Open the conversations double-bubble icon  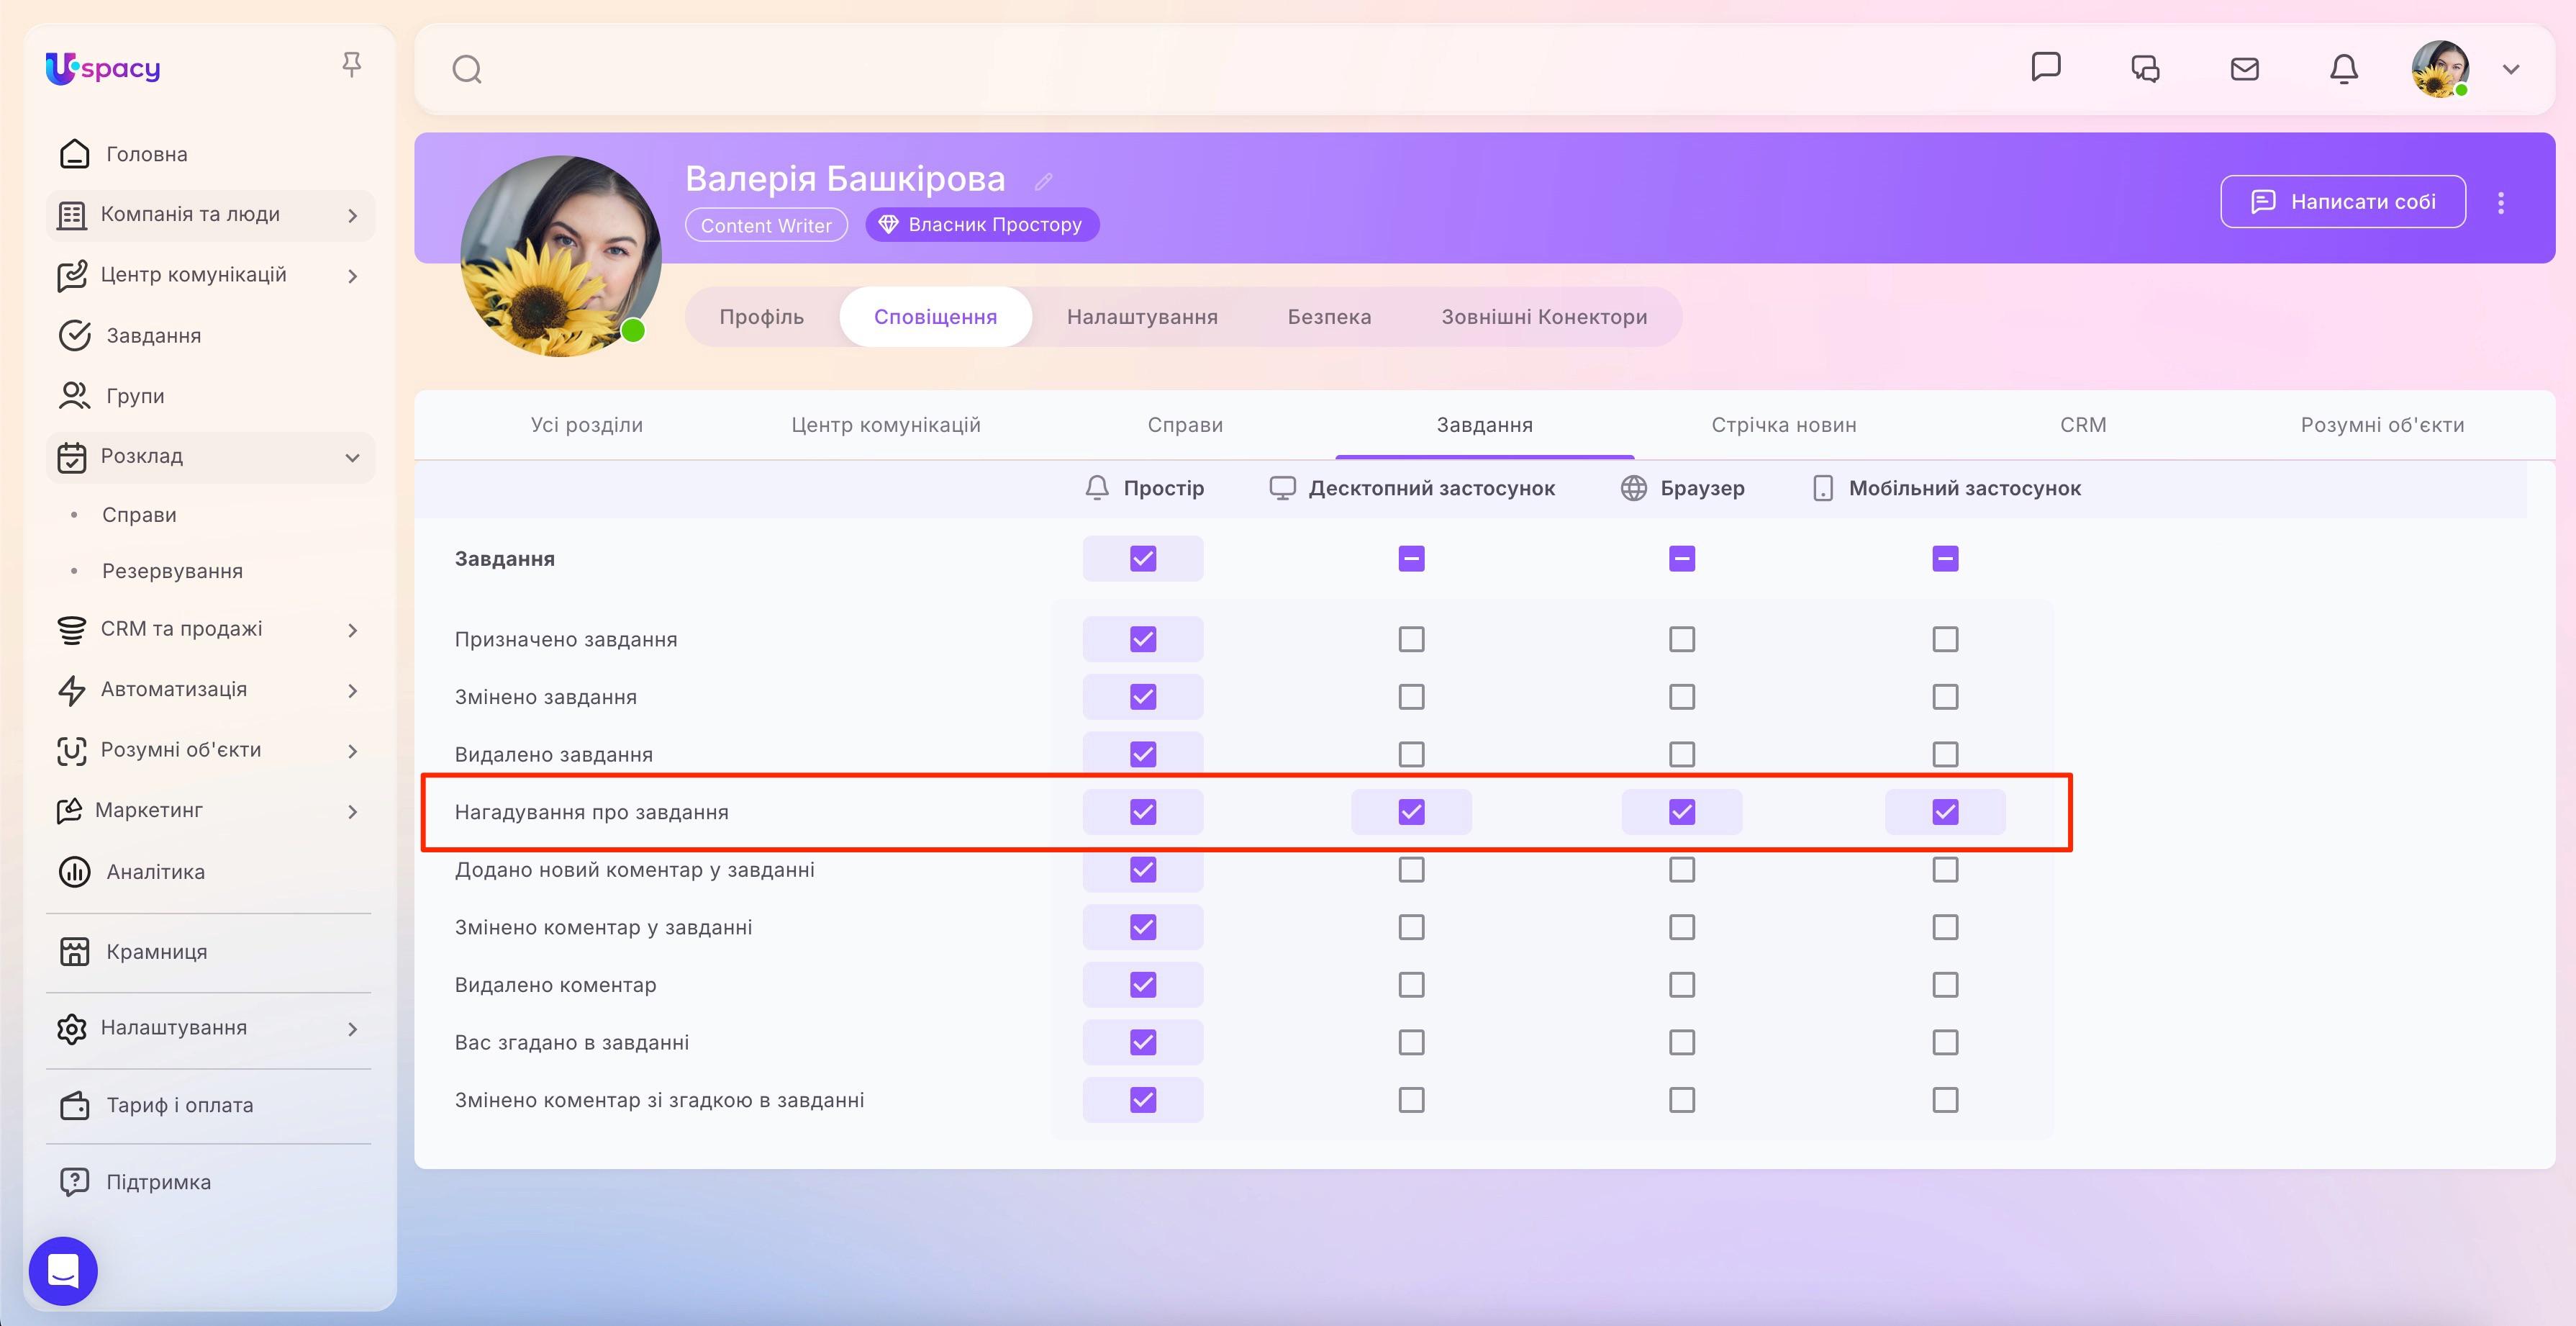[2145, 68]
